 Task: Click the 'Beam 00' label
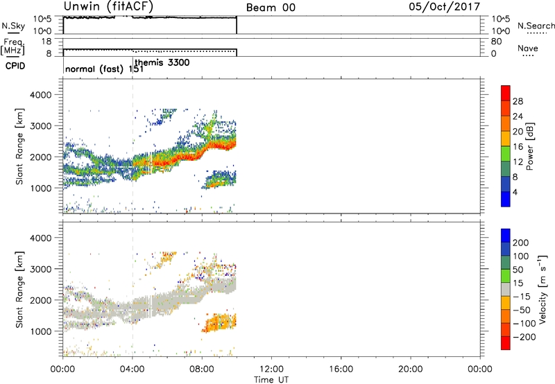(x=271, y=8)
